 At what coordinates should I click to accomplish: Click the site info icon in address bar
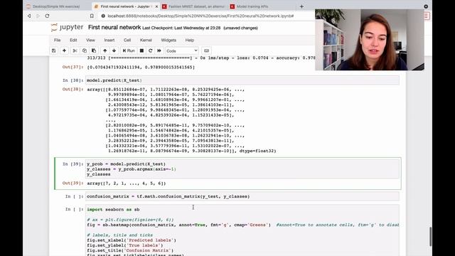pyautogui.click(x=103, y=16)
